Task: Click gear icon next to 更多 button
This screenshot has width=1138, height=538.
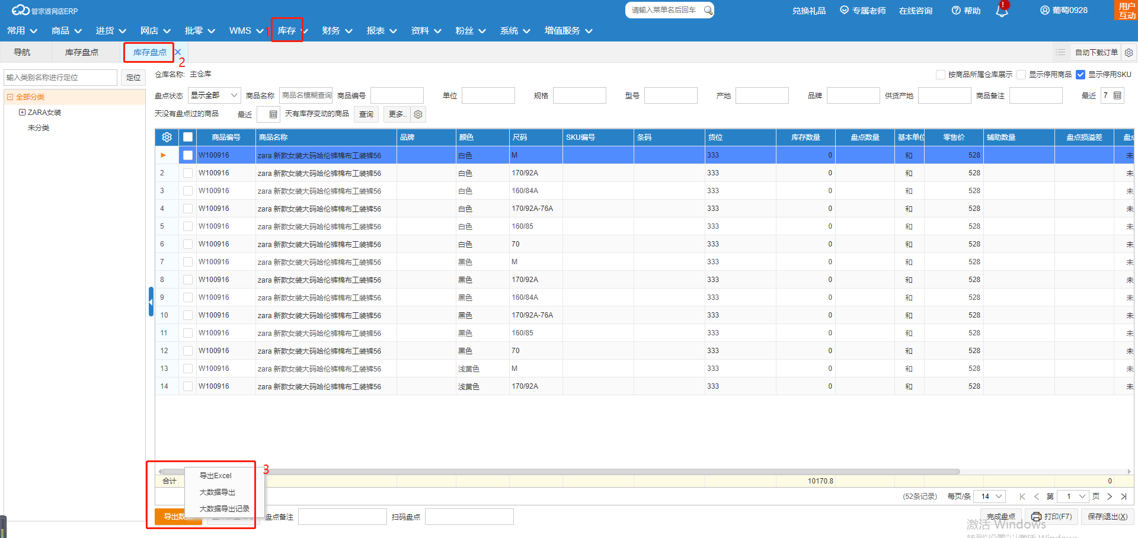Action: 418,114
